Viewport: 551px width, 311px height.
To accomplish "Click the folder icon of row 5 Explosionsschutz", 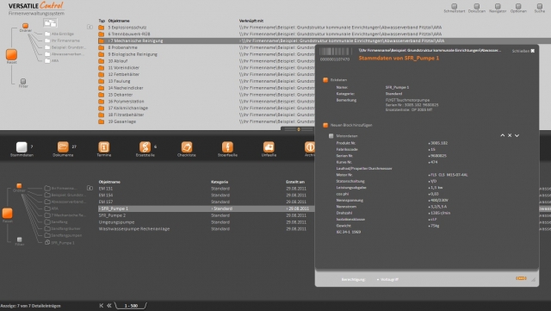I will click(x=102, y=28).
